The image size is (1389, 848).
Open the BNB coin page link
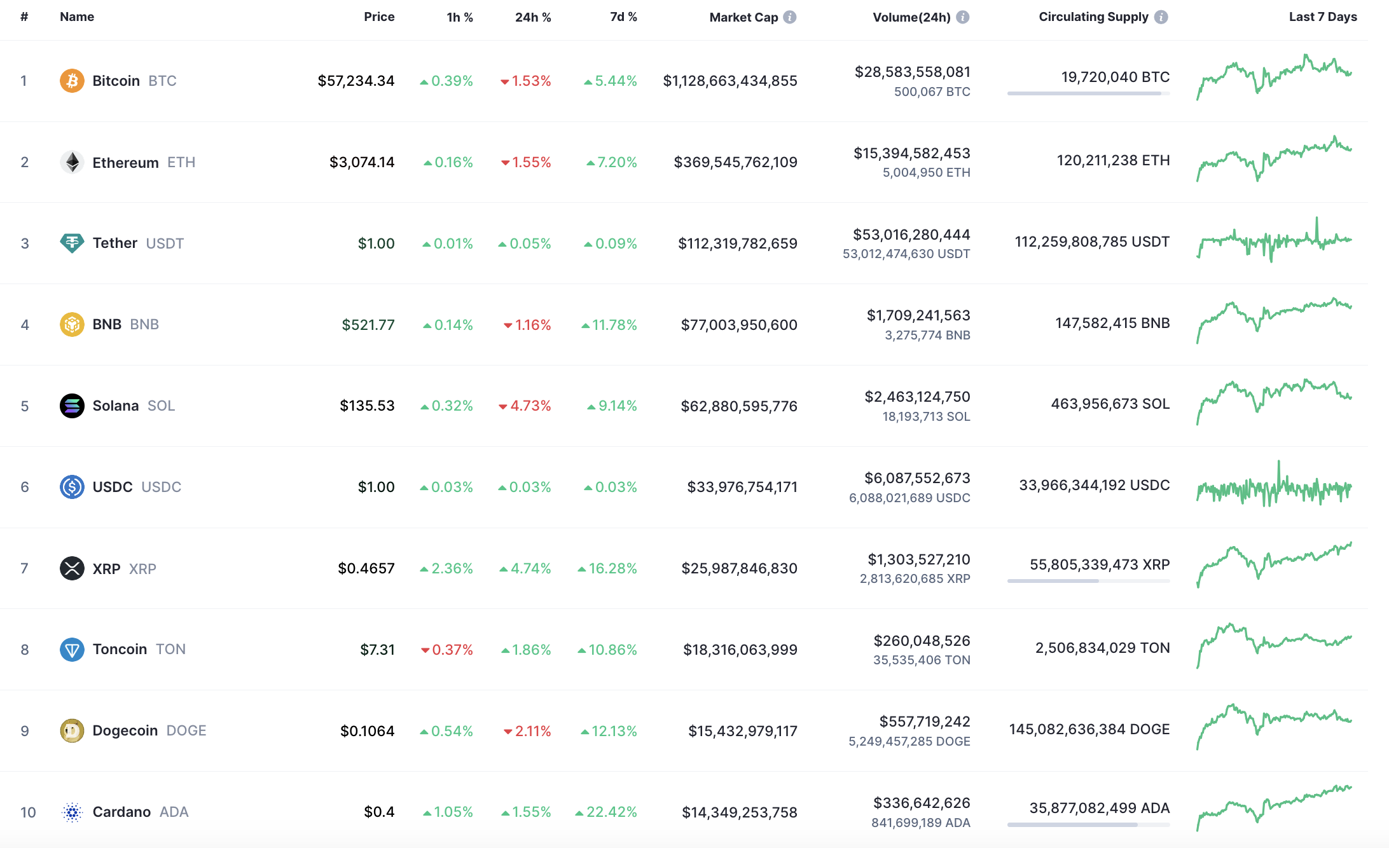(x=107, y=324)
